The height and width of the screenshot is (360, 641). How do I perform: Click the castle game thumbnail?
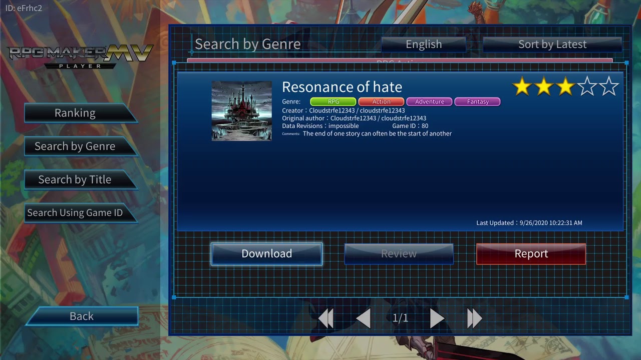pos(242,111)
